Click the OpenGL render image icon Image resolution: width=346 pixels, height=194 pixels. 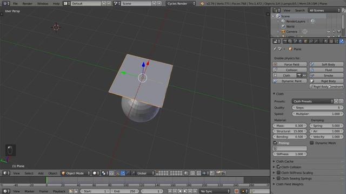218,174
